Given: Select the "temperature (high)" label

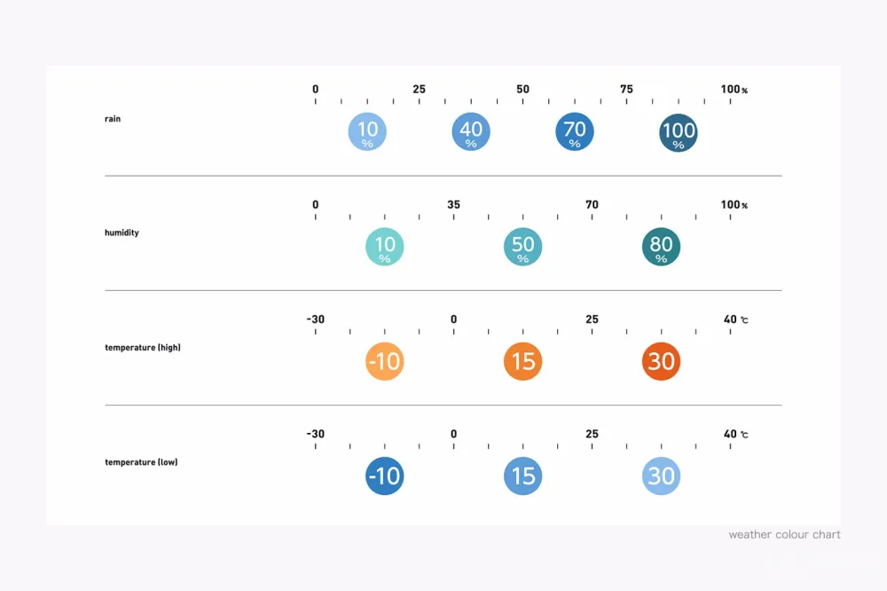Looking at the screenshot, I should (x=143, y=348).
